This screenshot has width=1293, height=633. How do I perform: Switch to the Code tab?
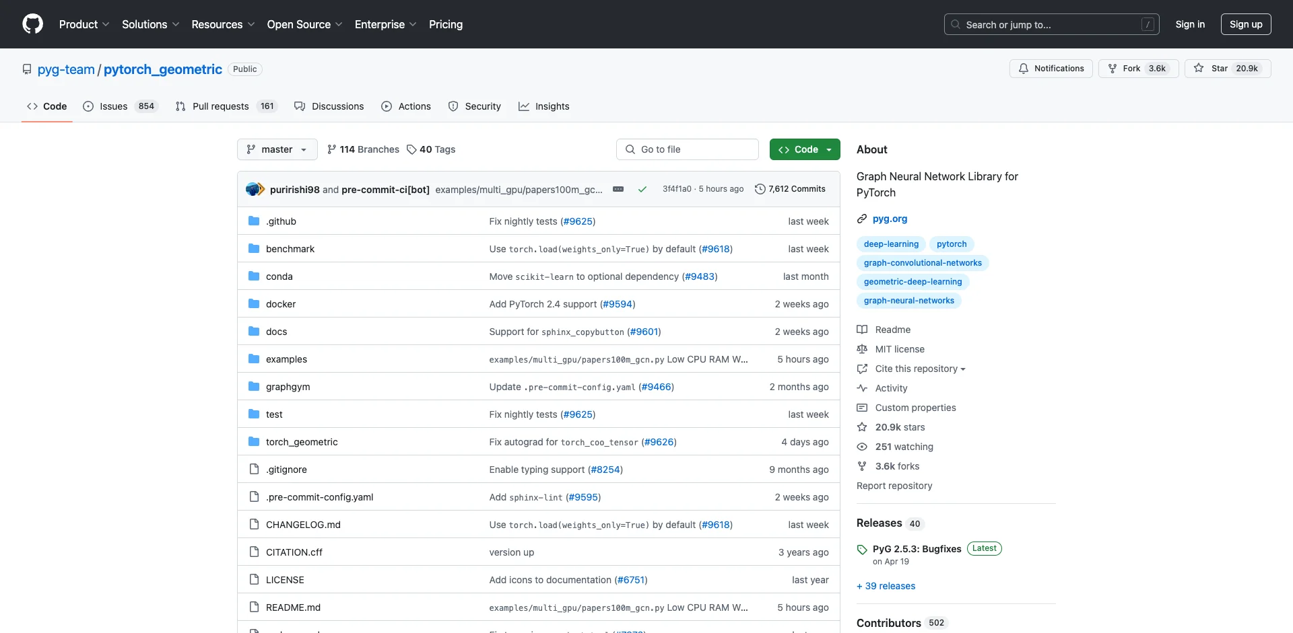[47, 106]
